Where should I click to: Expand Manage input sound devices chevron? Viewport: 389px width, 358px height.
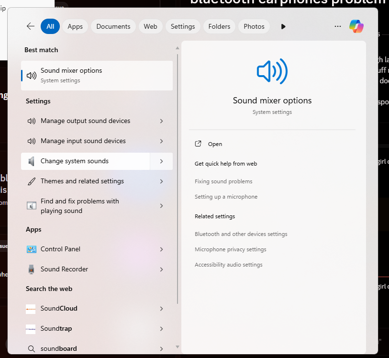[162, 141]
